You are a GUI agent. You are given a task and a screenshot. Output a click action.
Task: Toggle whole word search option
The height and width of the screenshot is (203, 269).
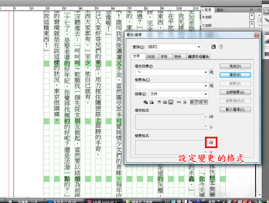click(185, 102)
